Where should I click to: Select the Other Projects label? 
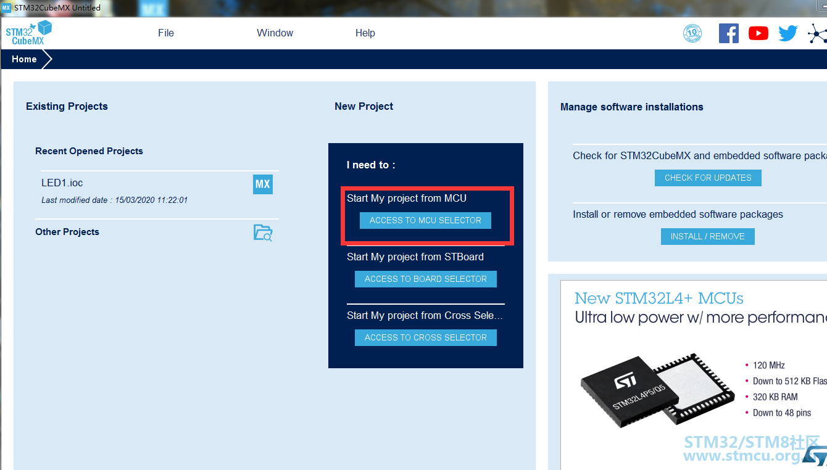(67, 232)
